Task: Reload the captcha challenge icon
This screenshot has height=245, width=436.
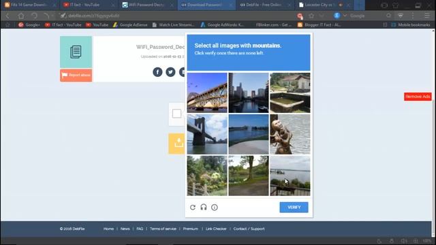Action: click(193, 207)
